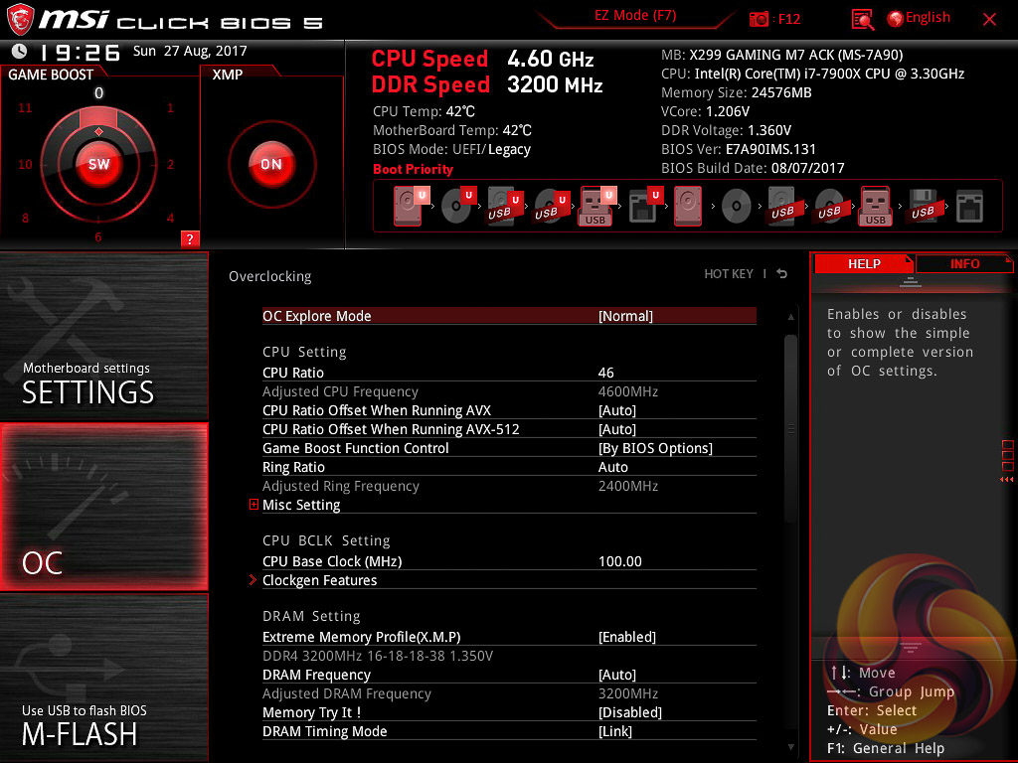Click the DDR4 3200MHz 16-18-18-38 1.350V line
This screenshot has width=1018, height=763.
click(x=377, y=656)
